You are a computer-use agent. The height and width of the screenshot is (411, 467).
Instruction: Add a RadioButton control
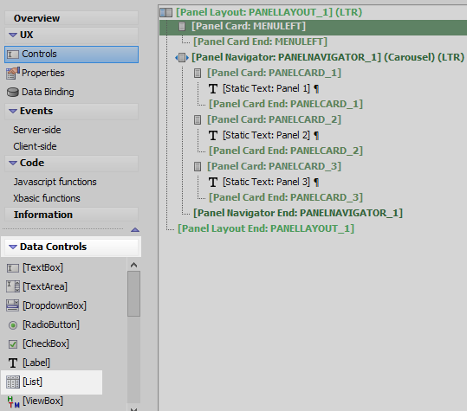pyautogui.click(x=51, y=324)
